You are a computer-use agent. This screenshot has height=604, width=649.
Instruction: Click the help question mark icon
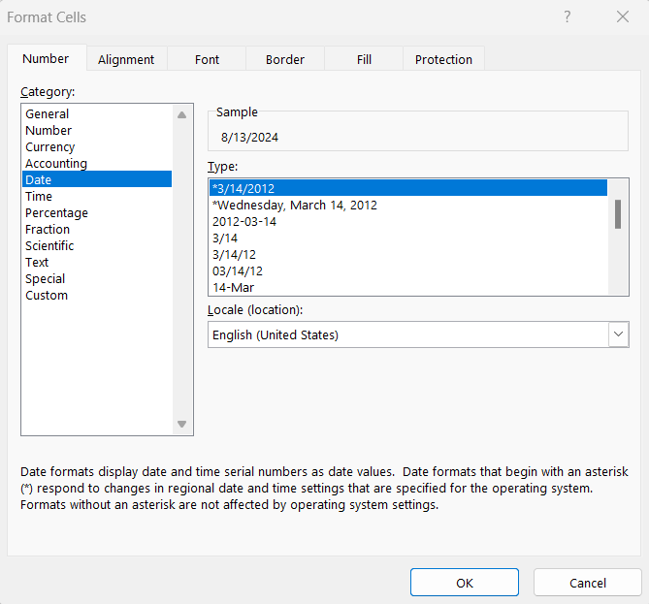click(568, 16)
